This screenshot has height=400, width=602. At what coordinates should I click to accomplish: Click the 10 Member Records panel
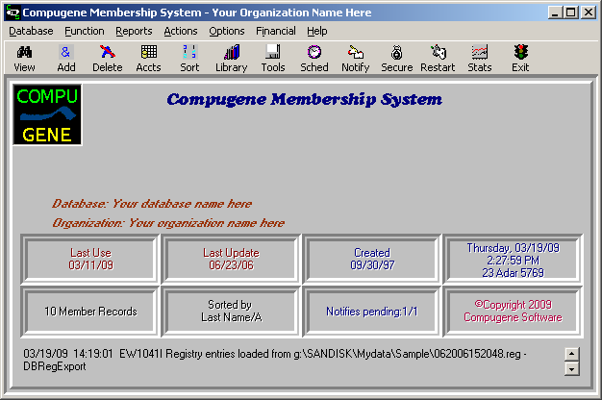click(x=90, y=312)
